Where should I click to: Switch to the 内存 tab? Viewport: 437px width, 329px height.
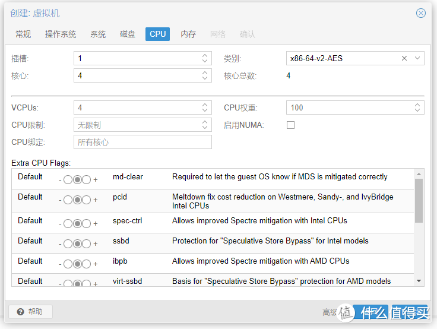188,34
